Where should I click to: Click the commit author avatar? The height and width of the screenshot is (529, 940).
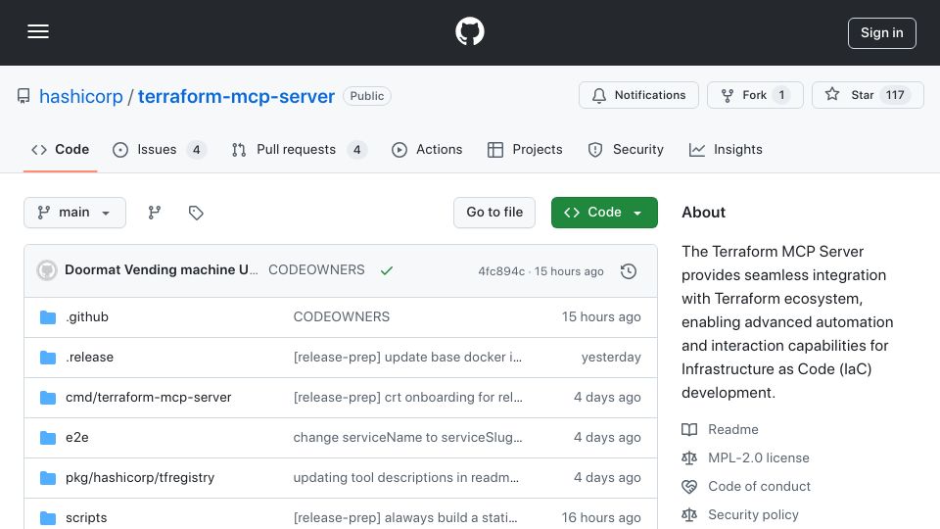click(x=47, y=270)
